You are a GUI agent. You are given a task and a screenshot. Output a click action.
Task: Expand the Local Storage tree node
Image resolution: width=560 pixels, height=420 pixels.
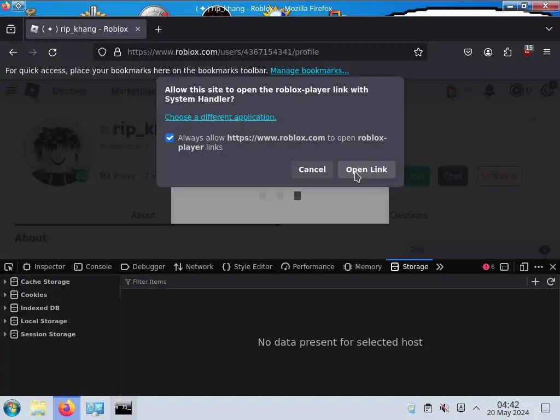(x=5, y=320)
